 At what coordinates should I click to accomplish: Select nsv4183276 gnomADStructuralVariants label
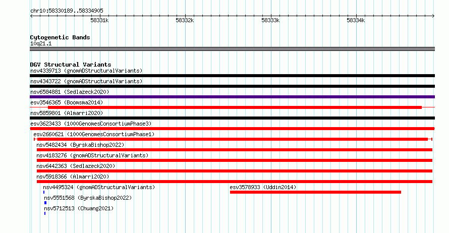coord(92,155)
